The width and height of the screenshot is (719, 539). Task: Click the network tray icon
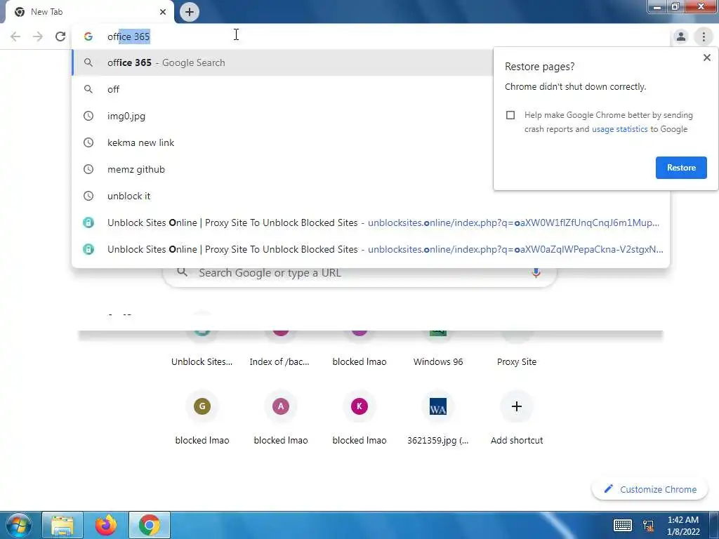(x=648, y=525)
